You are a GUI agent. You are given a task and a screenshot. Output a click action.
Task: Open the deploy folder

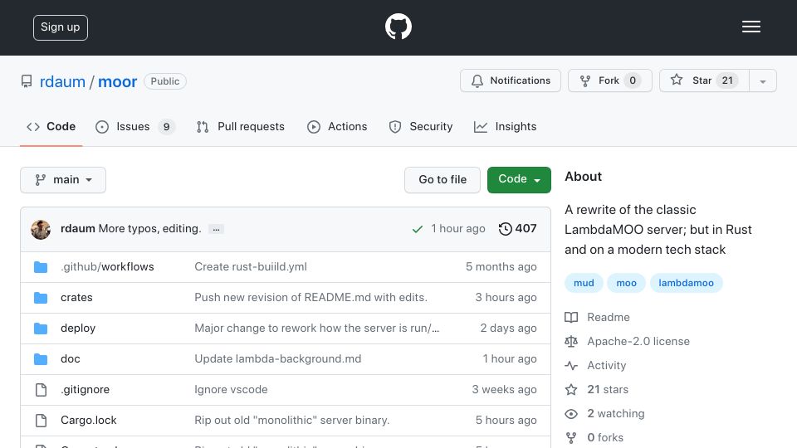(78, 329)
